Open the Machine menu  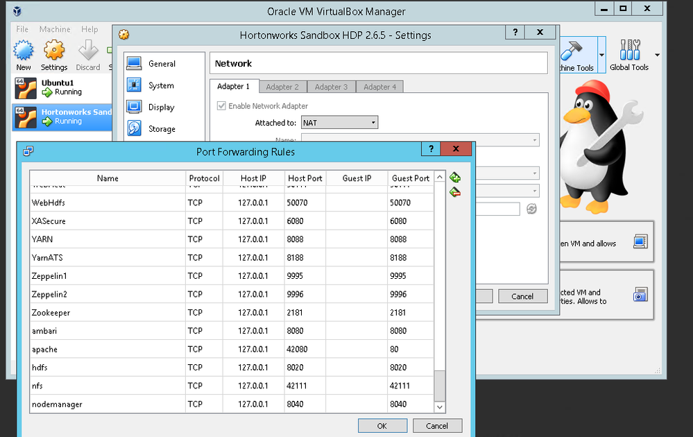[55, 29]
